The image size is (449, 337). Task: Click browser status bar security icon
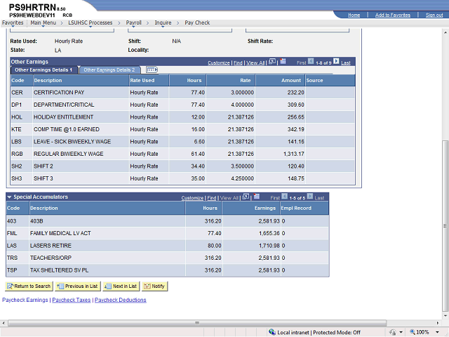click(x=393, y=332)
